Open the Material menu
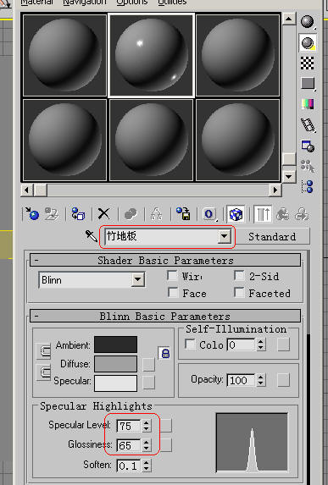 tap(37, 3)
